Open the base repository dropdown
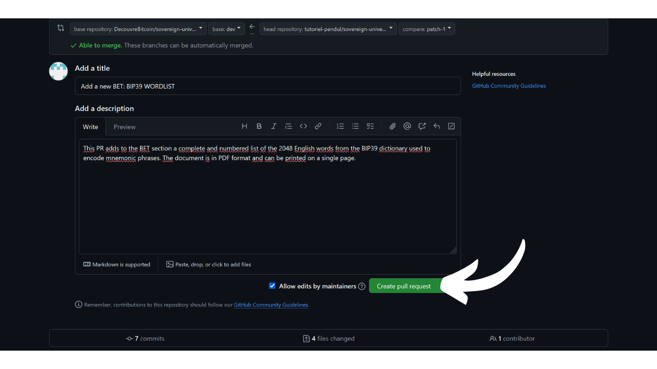 pos(138,29)
